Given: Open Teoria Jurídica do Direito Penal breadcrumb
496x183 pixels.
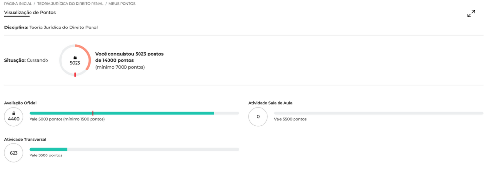Looking at the screenshot, I should 70,4.
